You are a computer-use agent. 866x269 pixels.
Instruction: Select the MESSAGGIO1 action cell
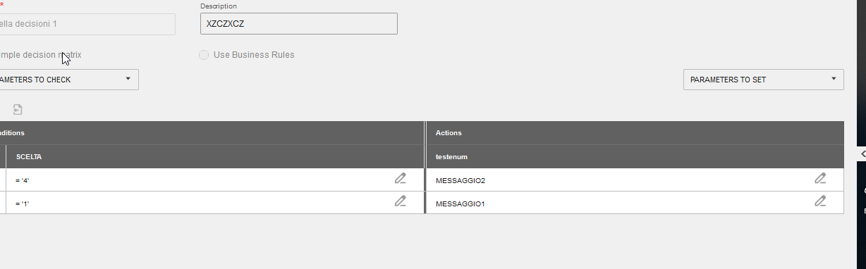tap(635, 203)
